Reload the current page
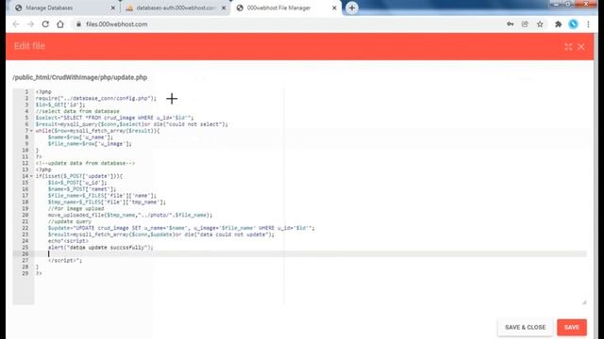This screenshot has width=604, height=339. pyautogui.click(x=45, y=24)
